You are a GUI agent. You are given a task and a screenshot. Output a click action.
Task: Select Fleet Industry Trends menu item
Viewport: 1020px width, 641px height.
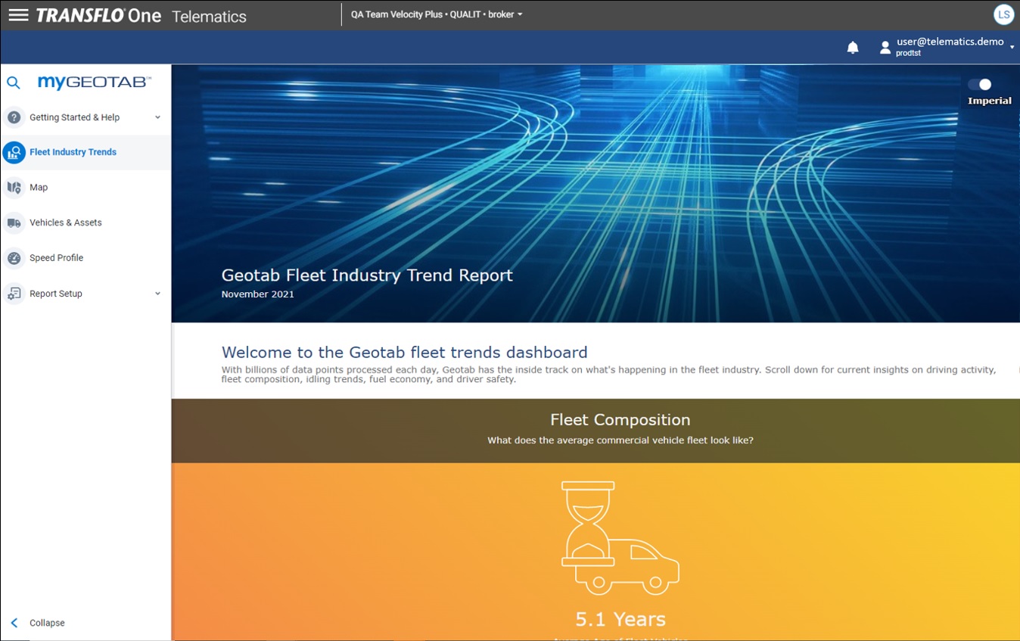(86, 152)
